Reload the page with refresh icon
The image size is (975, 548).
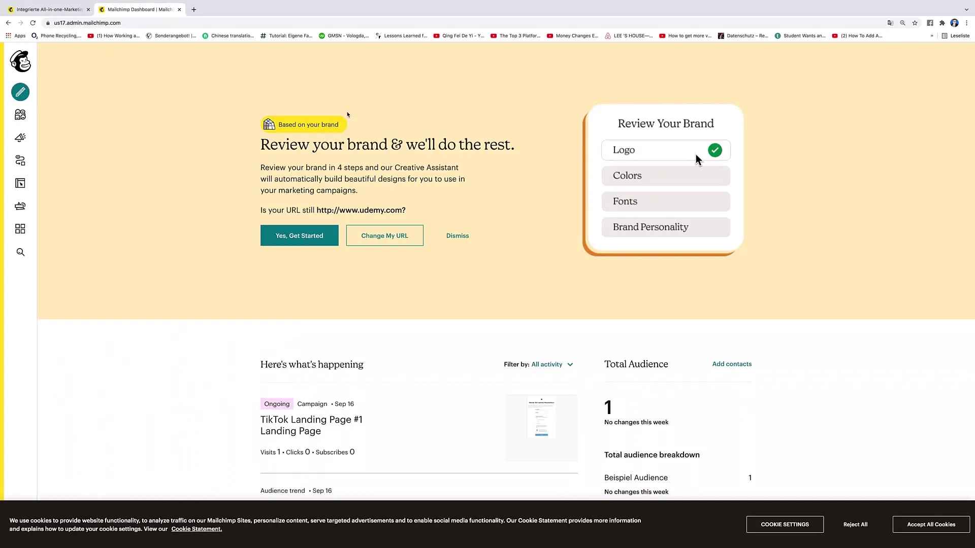tap(33, 23)
